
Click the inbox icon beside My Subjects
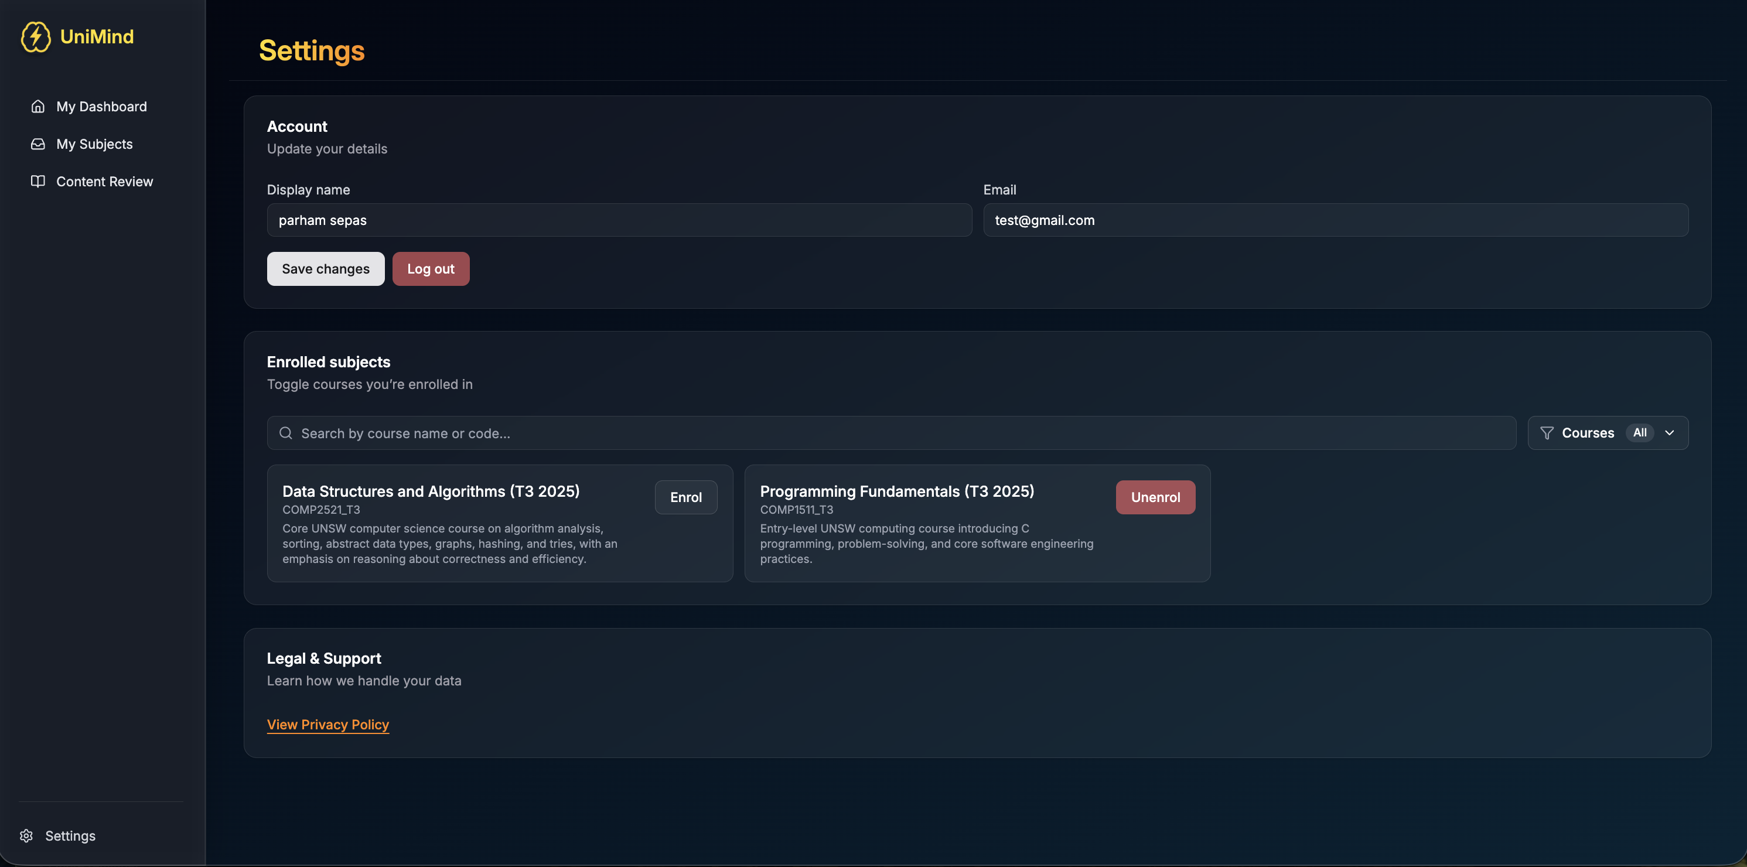(38, 144)
